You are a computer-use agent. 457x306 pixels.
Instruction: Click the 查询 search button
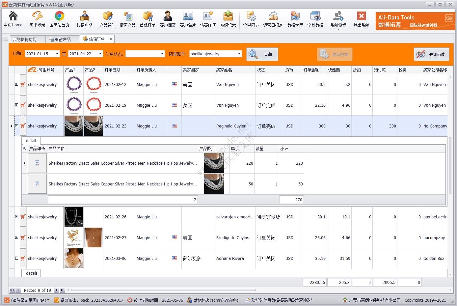pyautogui.click(x=262, y=54)
